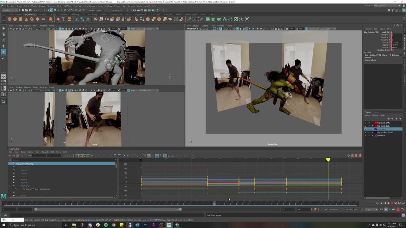This screenshot has height=228, width=406.
Task: Open the No Character Set dropdown
Action: [331, 209]
